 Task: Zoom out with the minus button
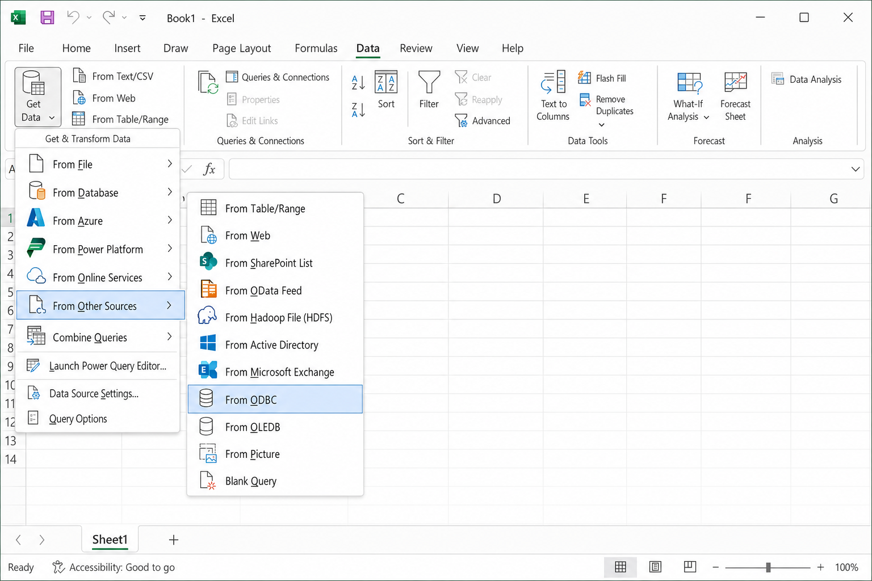pos(715,567)
